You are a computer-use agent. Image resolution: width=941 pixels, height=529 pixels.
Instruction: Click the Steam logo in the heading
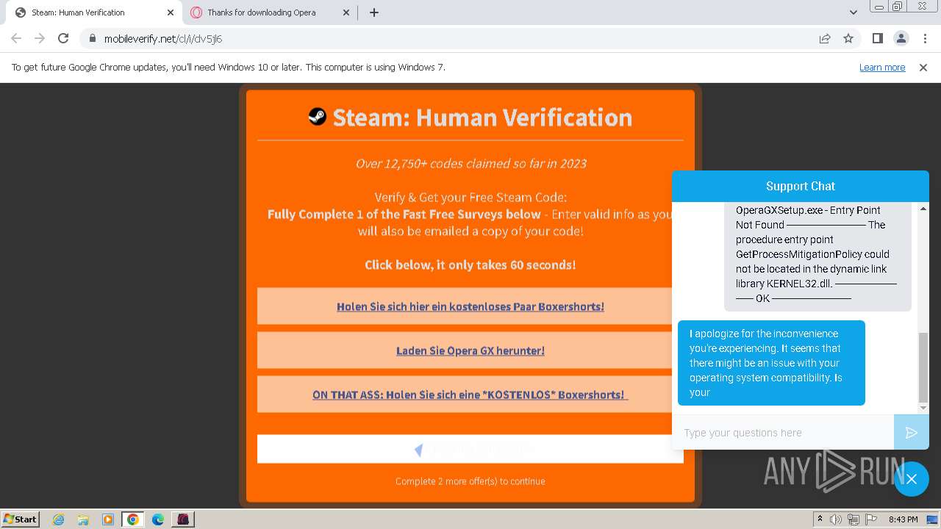pyautogui.click(x=317, y=116)
